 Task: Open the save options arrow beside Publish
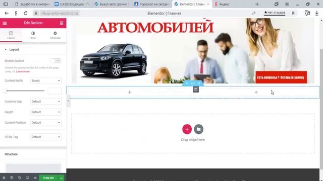click(61, 178)
